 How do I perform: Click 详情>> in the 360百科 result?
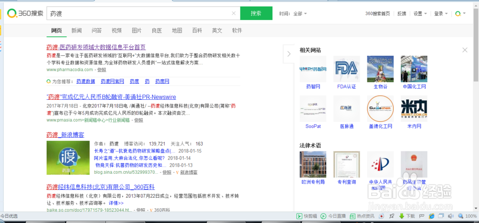click(x=116, y=203)
